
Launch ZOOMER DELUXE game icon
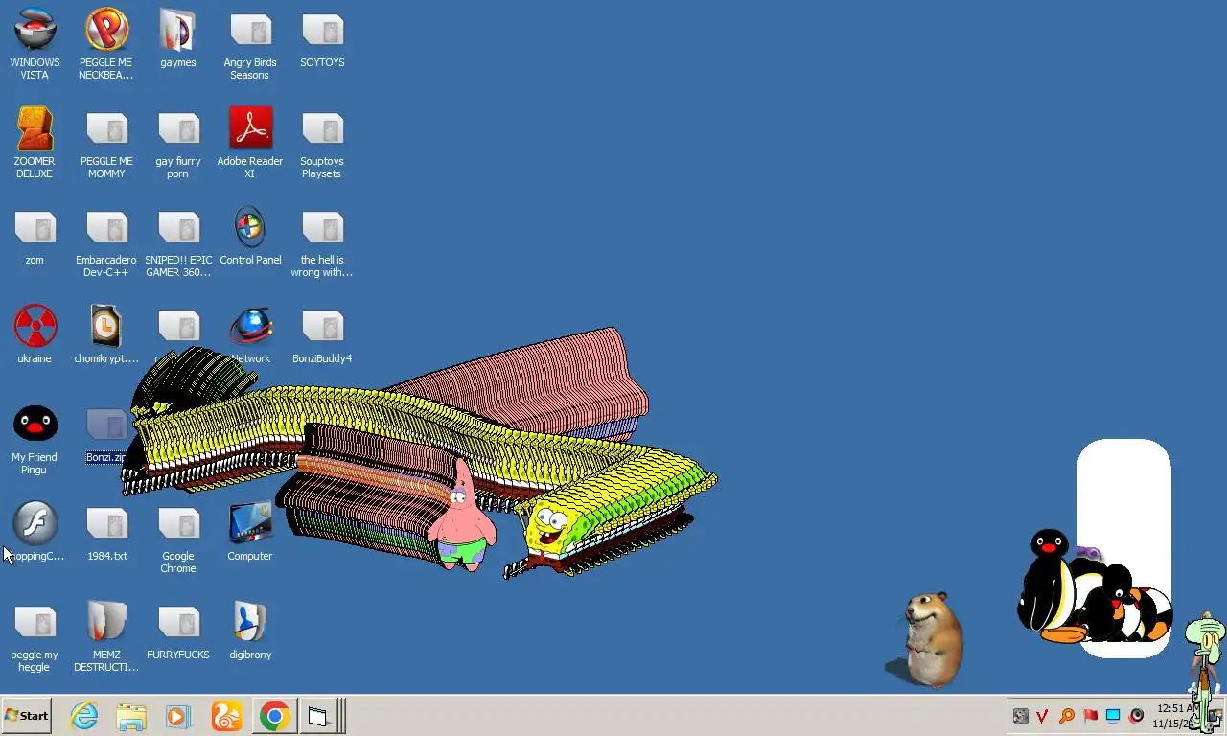(x=35, y=143)
